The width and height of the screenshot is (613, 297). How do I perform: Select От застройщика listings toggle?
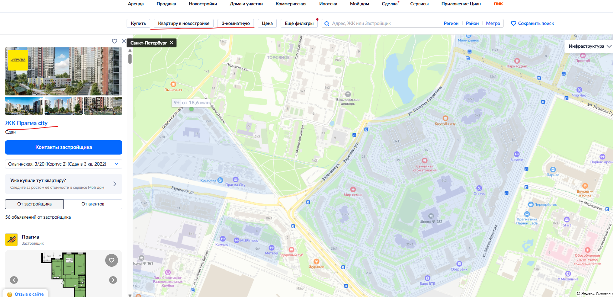point(34,204)
